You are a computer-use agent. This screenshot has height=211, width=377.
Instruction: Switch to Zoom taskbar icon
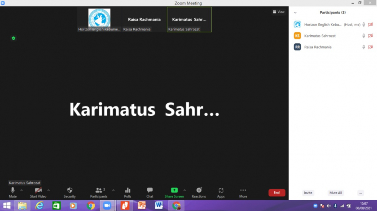point(107,206)
